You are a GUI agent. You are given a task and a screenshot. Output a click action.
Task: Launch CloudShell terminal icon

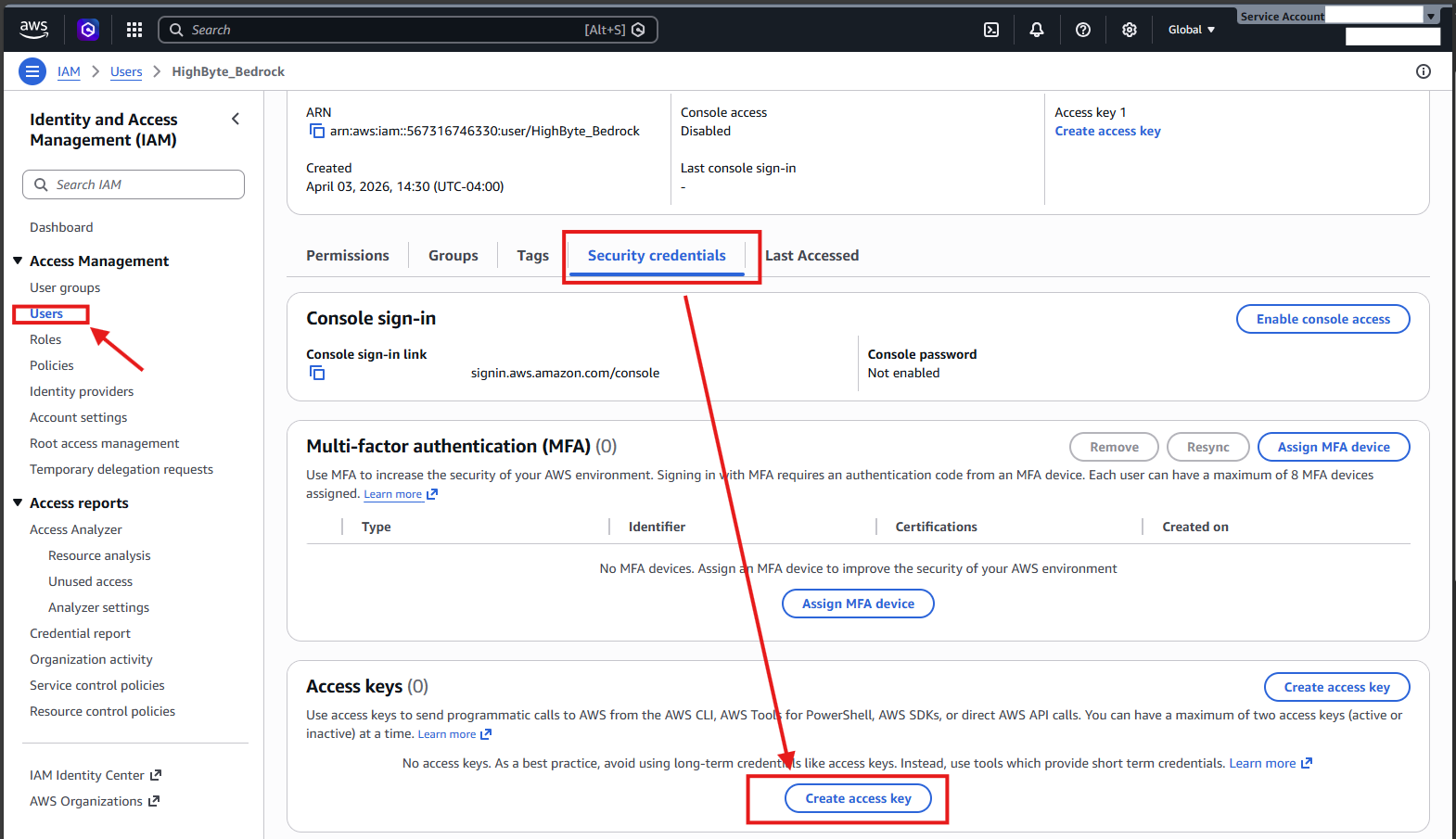pyautogui.click(x=991, y=30)
